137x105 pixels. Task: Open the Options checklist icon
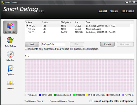click(10, 68)
